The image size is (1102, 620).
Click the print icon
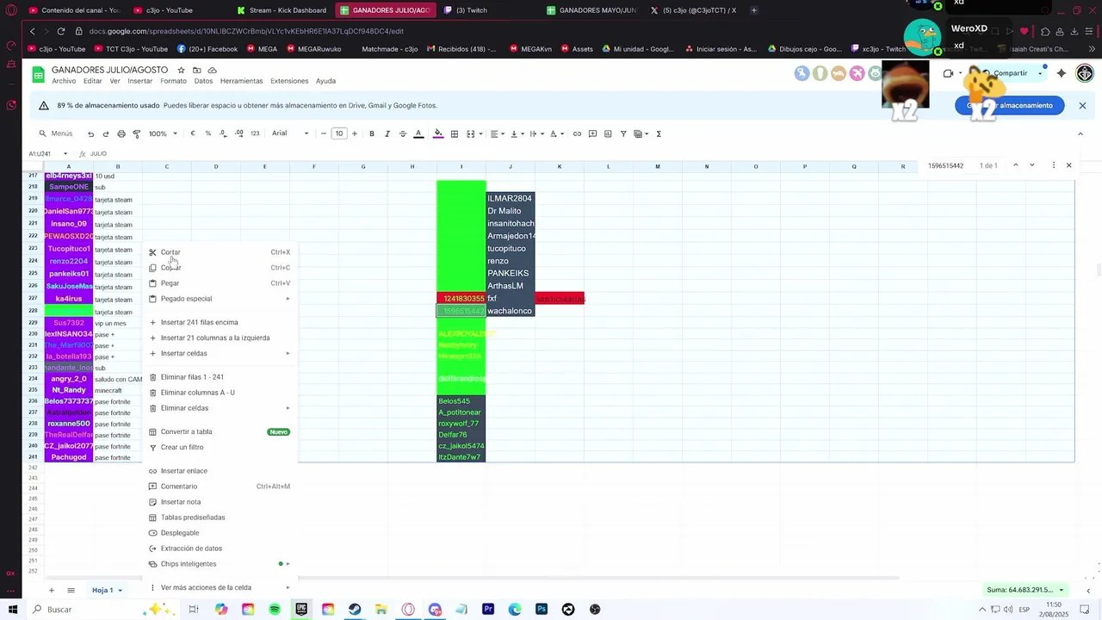[121, 133]
